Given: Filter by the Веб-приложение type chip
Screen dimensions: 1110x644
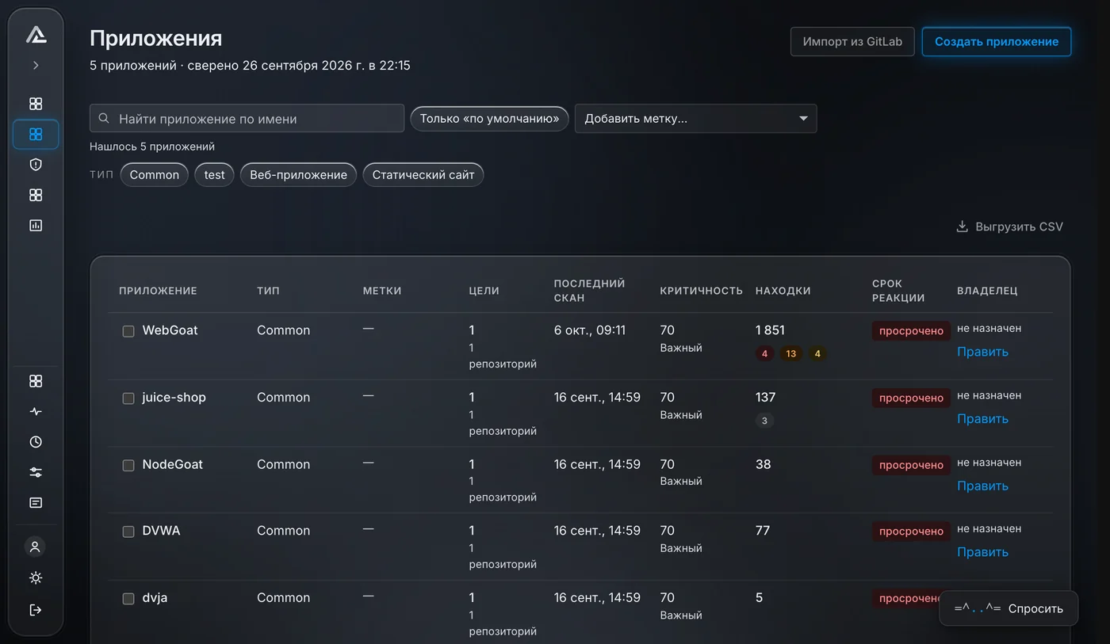Looking at the screenshot, I should pyautogui.click(x=299, y=175).
